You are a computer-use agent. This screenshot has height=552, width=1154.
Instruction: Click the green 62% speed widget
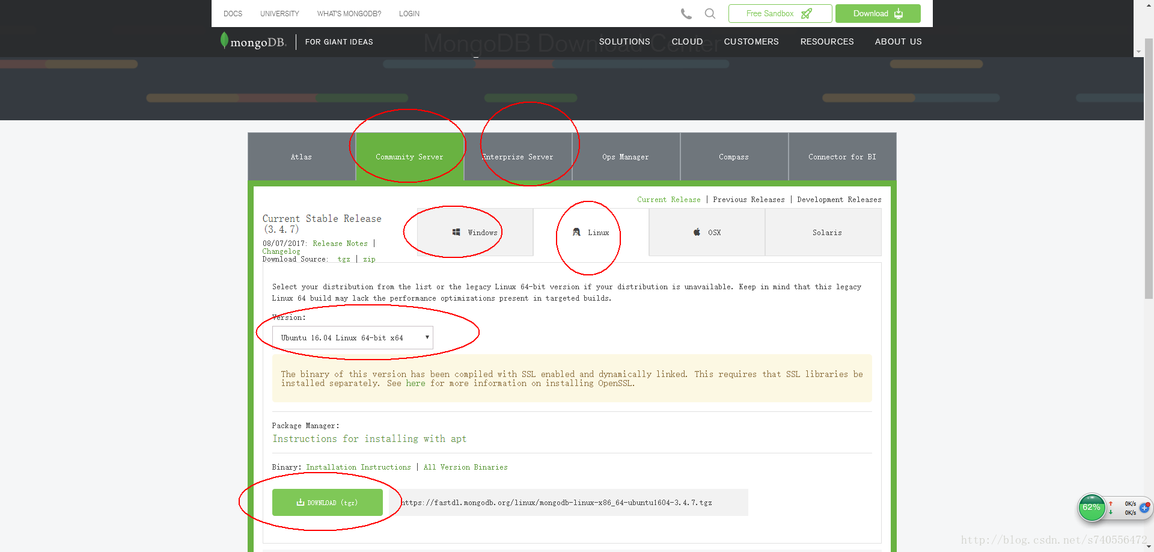(1091, 508)
